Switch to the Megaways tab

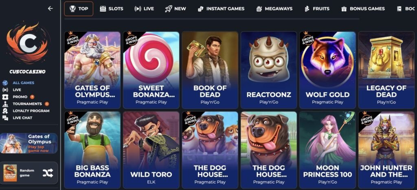[274, 9]
